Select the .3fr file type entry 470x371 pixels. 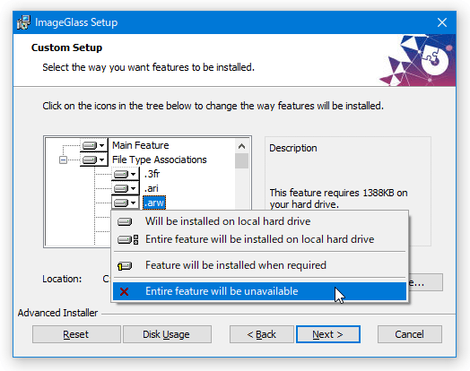tap(152, 174)
